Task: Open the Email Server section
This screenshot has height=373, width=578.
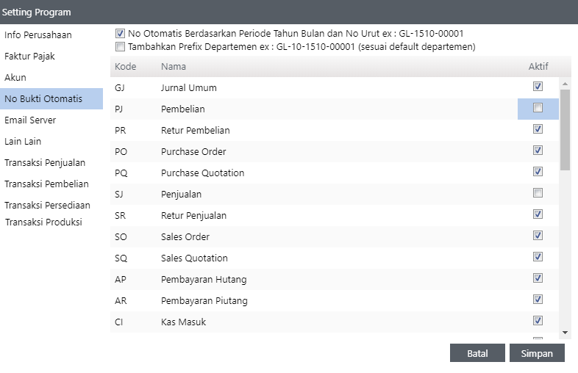Action: click(30, 120)
